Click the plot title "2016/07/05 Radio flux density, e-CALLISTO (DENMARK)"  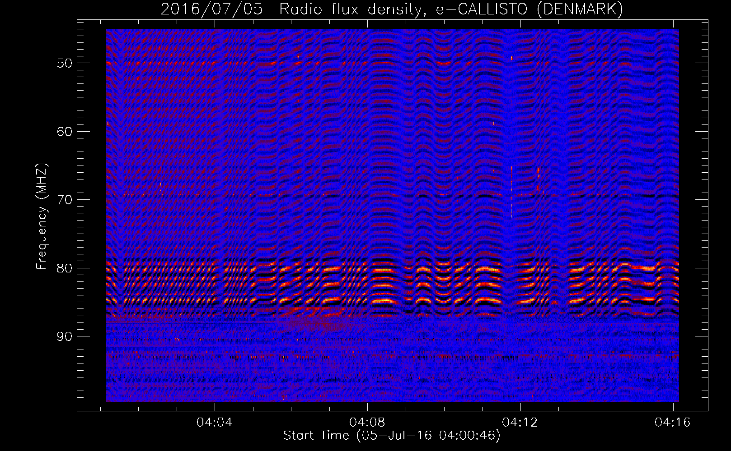[392, 9]
